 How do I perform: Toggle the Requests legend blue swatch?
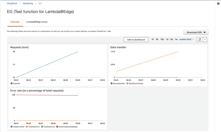click(12, 83)
